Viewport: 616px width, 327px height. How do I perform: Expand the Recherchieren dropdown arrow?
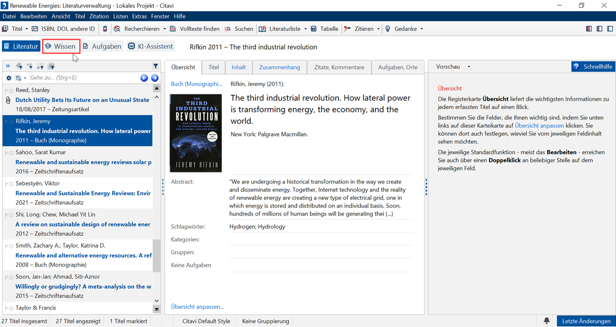click(x=165, y=29)
